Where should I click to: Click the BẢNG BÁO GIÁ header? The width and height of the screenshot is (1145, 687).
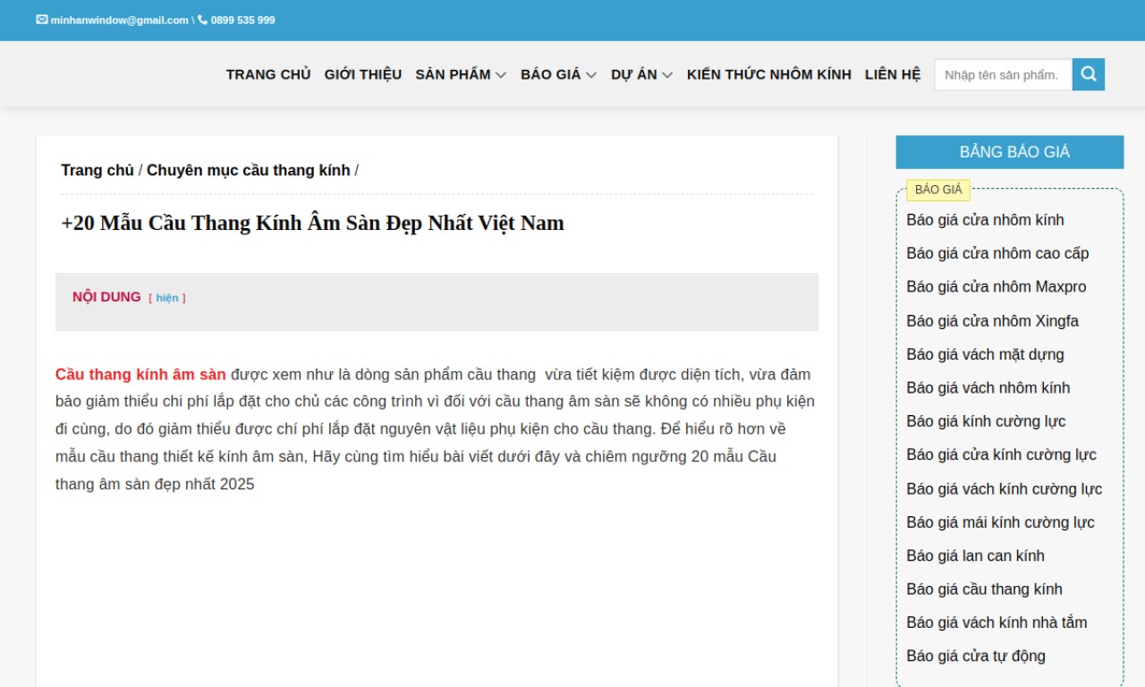pyautogui.click(x=1009, y=152)
